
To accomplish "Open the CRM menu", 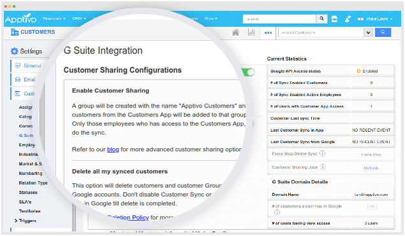I will (x=79, y=18).
